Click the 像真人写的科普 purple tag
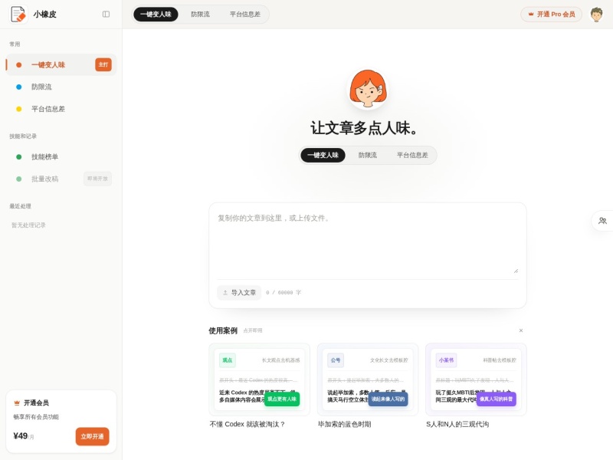The height and width of the screenshot is (460, 613). [x=496, y=399]
